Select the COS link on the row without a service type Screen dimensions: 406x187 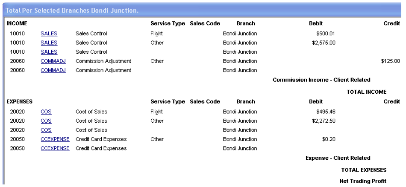point(46,130)
